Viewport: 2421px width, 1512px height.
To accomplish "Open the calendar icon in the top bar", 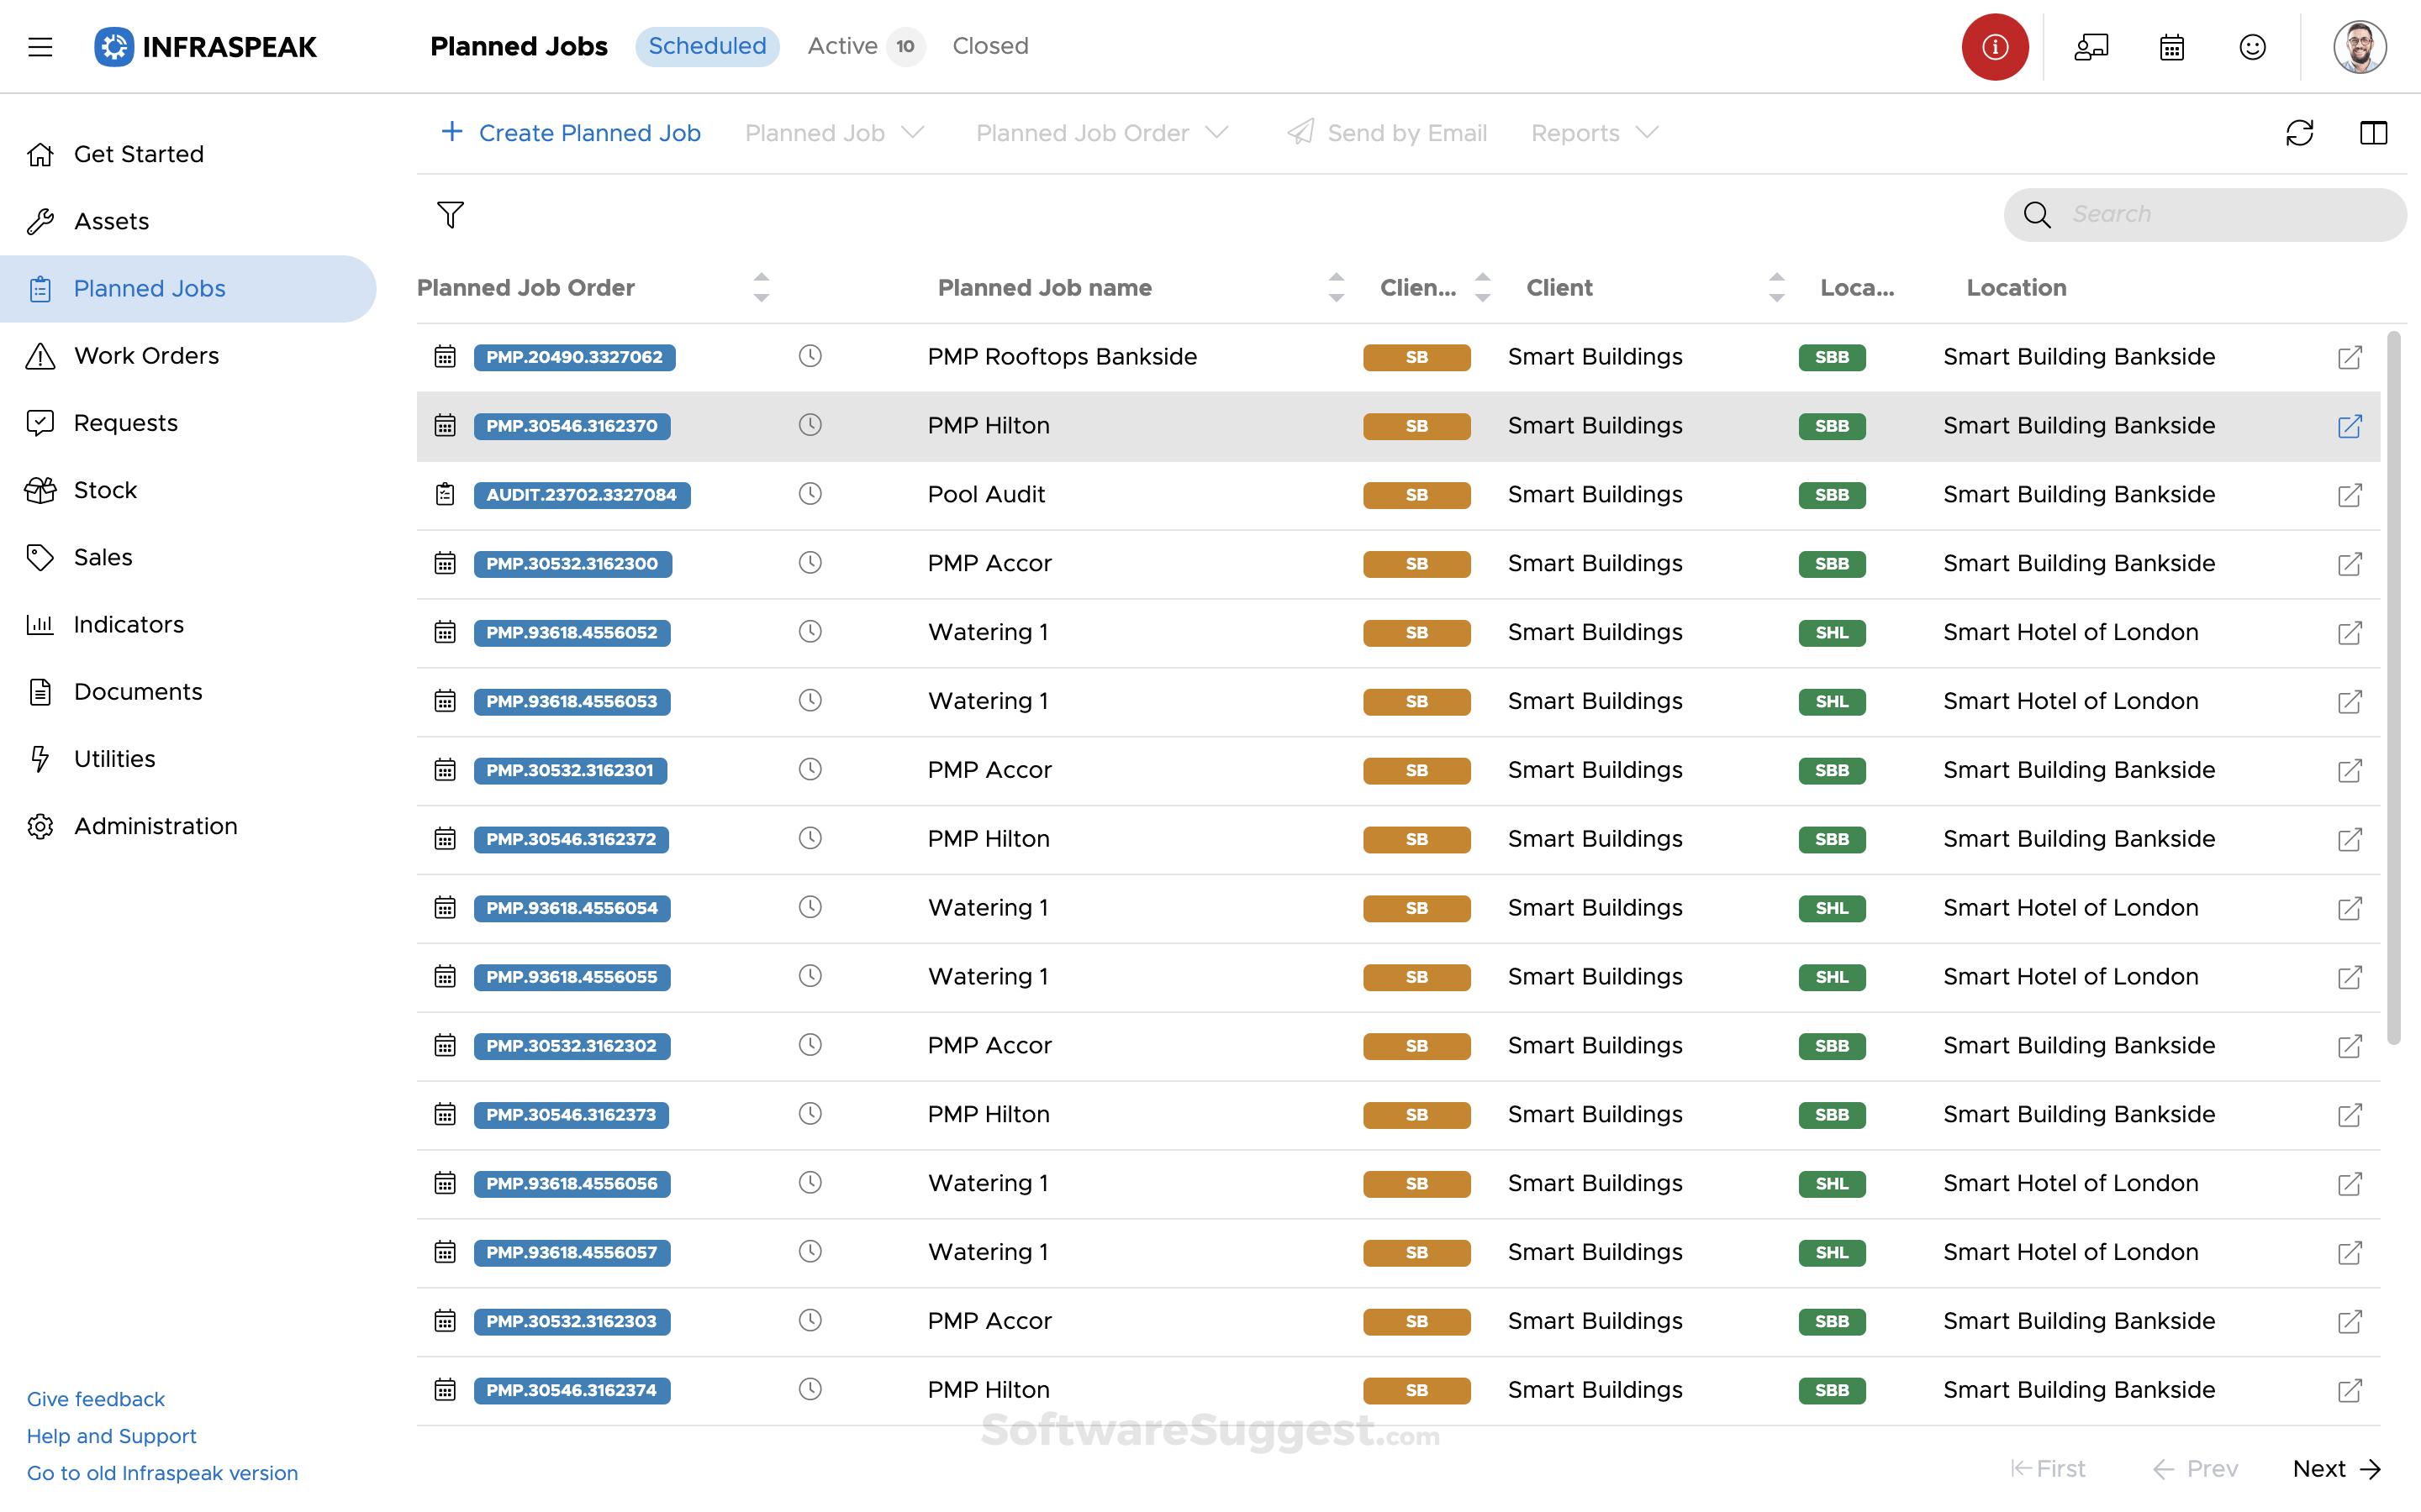I will 2170,46.
